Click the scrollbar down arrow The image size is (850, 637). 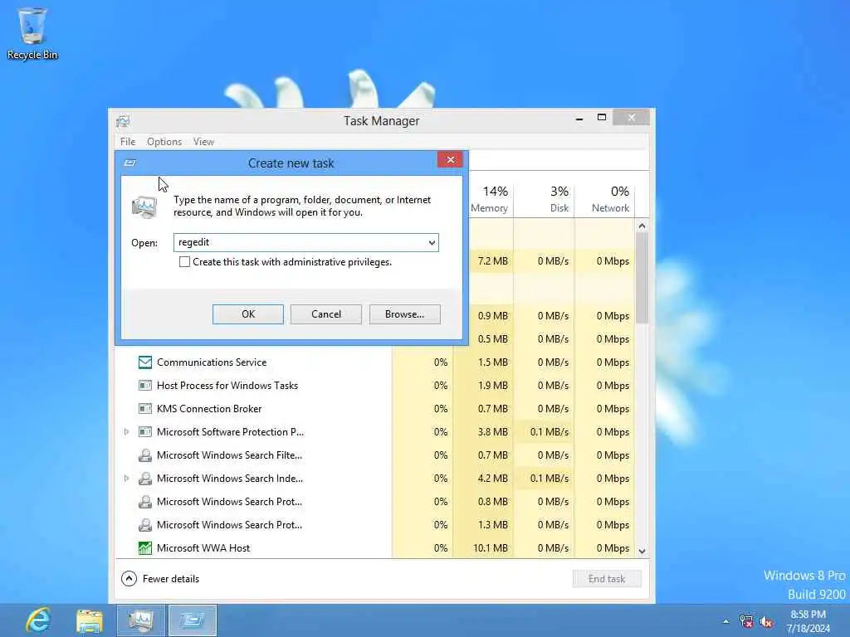pos(642,551)
